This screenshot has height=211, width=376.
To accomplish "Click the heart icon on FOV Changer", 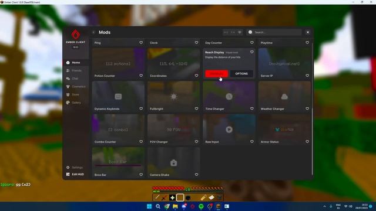I will click(x=196, y=142).
